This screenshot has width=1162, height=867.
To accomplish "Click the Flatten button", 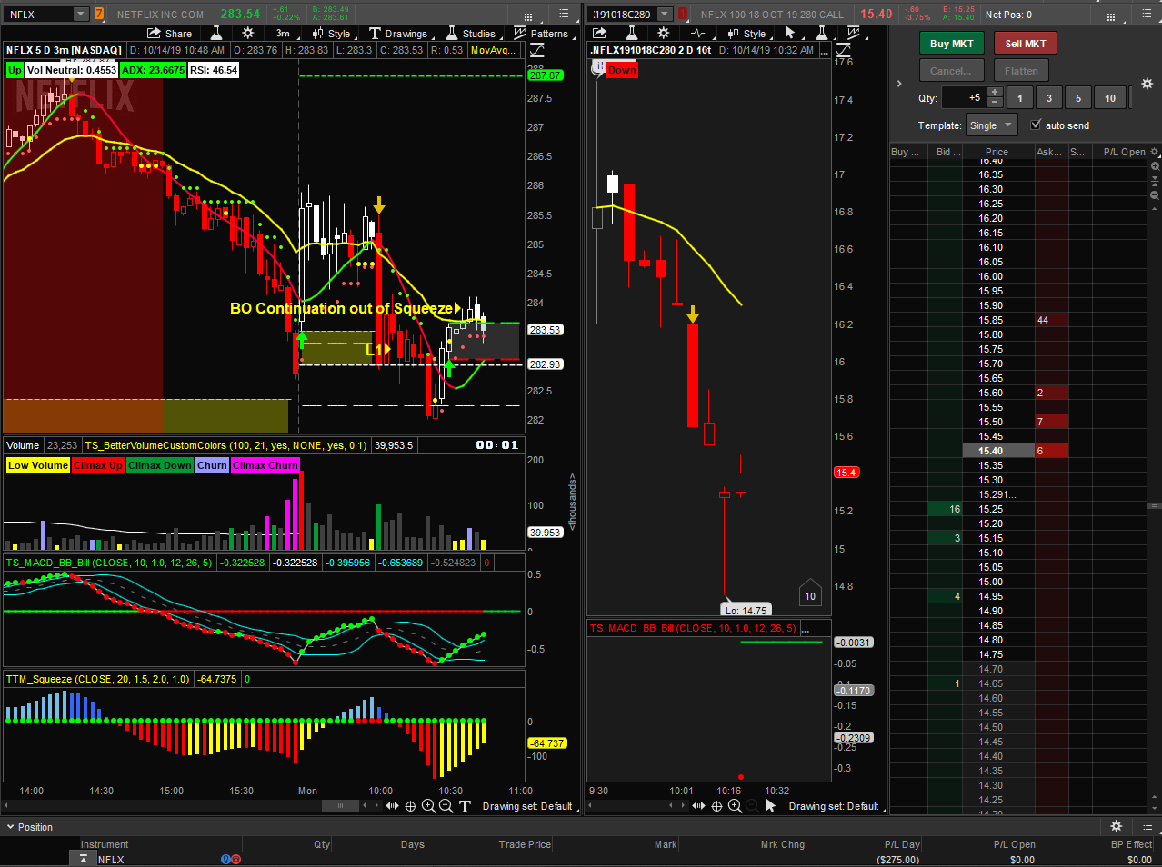I will coord(1021,71).
